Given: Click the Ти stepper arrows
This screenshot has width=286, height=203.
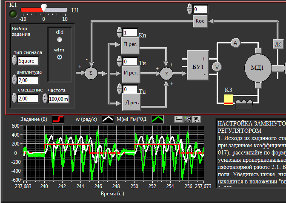Looking at the screenshot, I should tap(119, 61).
